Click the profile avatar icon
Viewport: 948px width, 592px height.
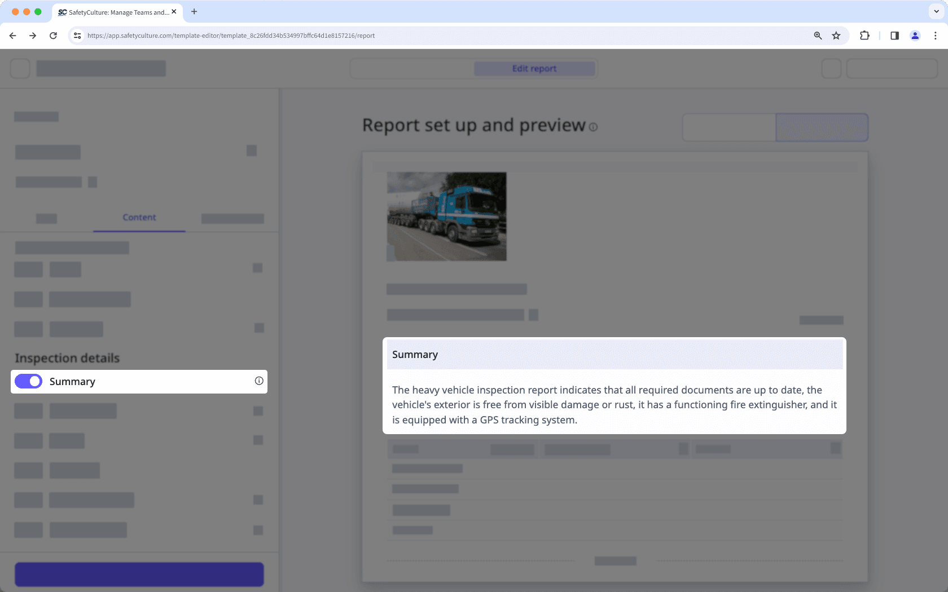pos(915,35)
